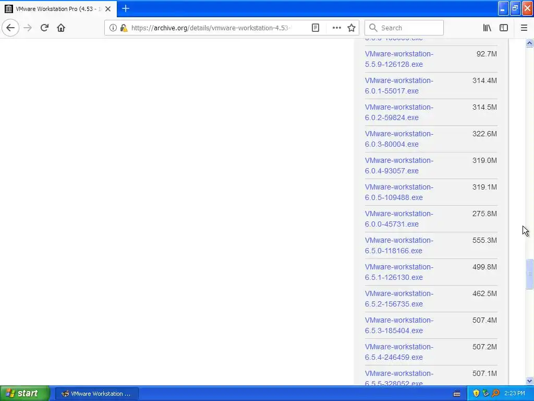The width and height of the screenshot is (534, 401).
Task: Download VMware-workstation-6.0.1-55017.exe
Action: 399,86
